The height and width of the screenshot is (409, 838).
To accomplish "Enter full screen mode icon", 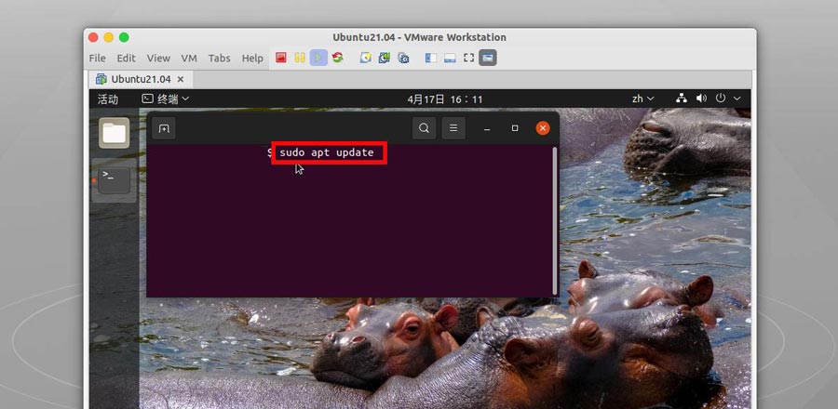I will 468,58.
